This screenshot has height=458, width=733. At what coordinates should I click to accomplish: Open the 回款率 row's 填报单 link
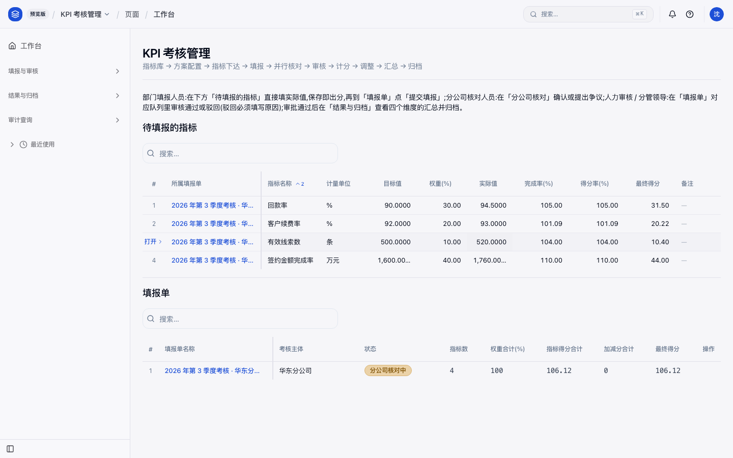coord(212,206)
